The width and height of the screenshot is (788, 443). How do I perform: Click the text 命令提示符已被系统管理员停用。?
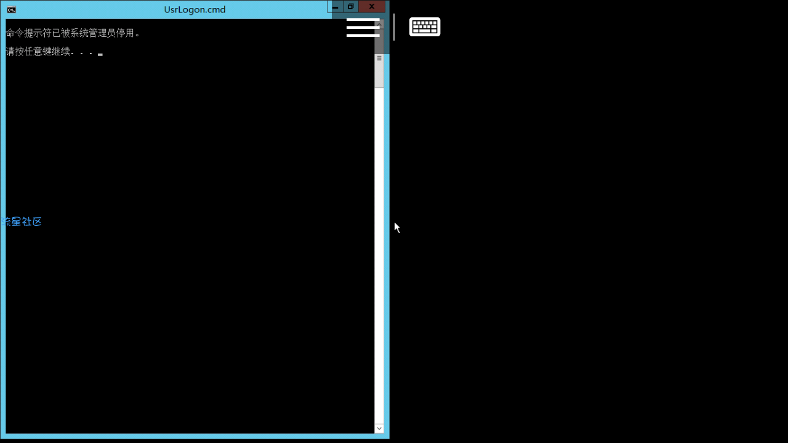(73, 33)
